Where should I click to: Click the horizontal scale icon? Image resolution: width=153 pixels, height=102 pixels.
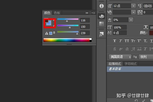146,27
